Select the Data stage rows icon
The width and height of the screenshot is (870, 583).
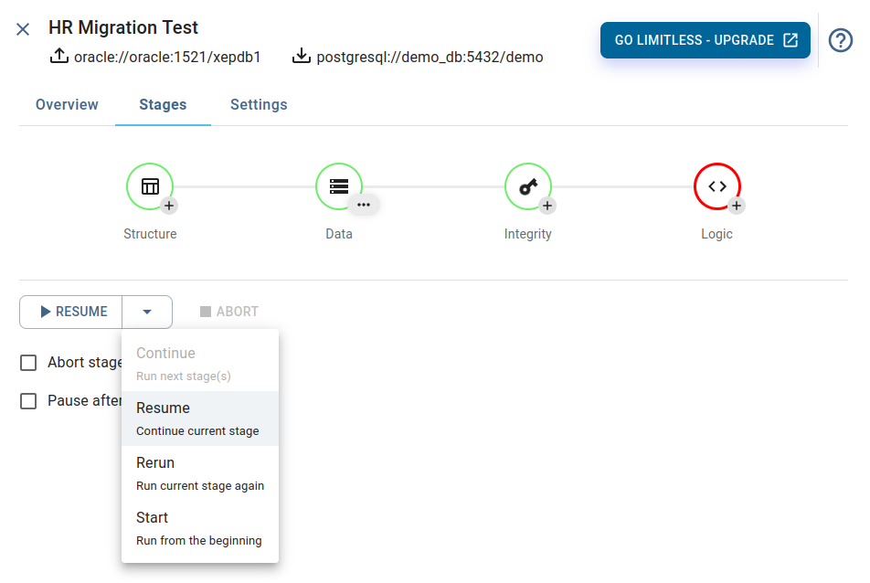click(x=339, y=186)
